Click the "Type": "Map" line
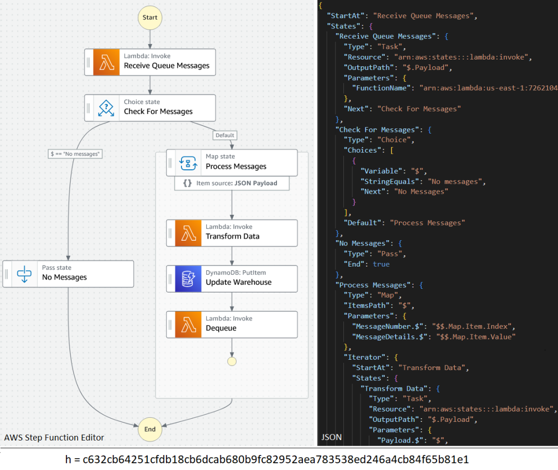Image resolution: width=558 pixels, height=470 pixels. click(372, 295)
